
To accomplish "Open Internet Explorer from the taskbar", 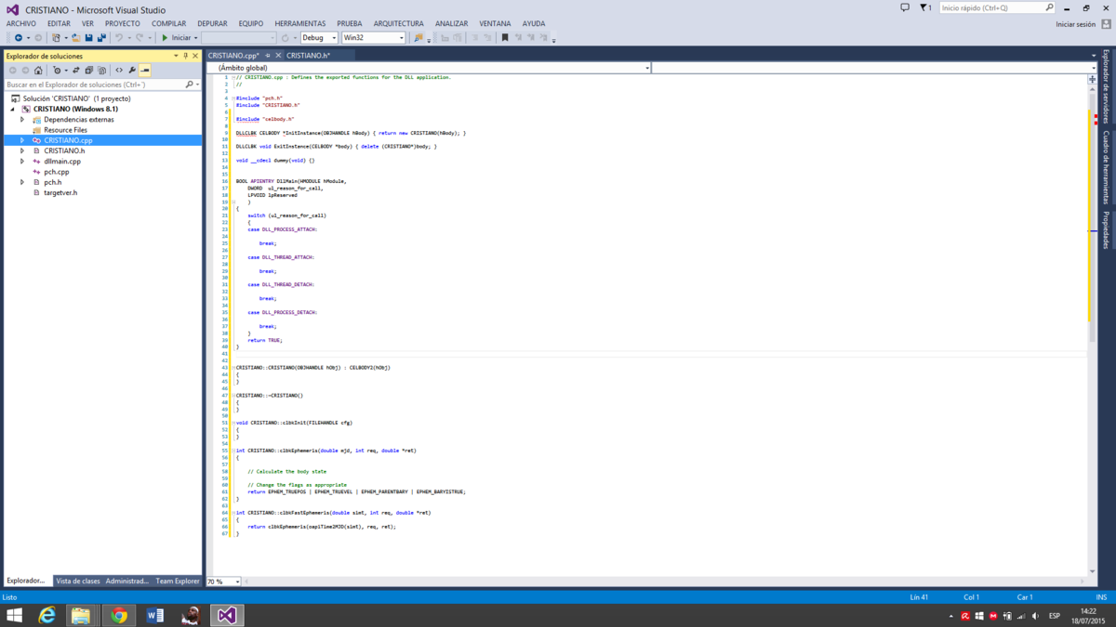I will [46, 615].
